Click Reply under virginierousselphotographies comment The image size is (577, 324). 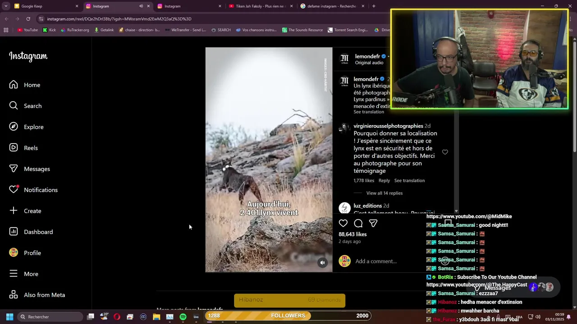384,180
